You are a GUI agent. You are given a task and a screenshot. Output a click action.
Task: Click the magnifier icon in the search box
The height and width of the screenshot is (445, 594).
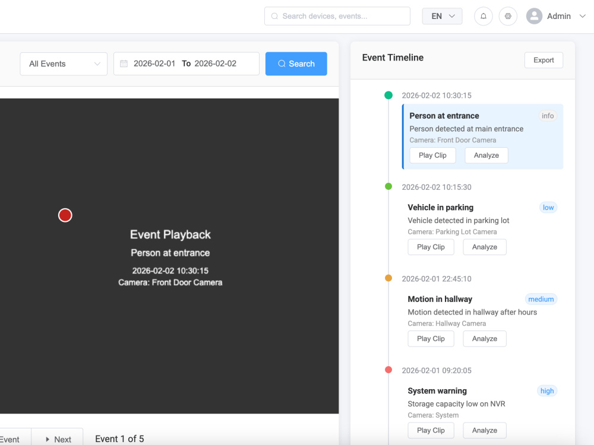(274, 16)
